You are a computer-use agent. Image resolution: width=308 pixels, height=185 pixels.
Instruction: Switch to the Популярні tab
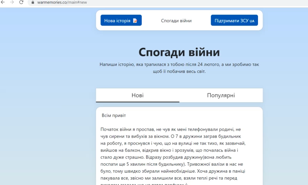[x=221, y=96]
